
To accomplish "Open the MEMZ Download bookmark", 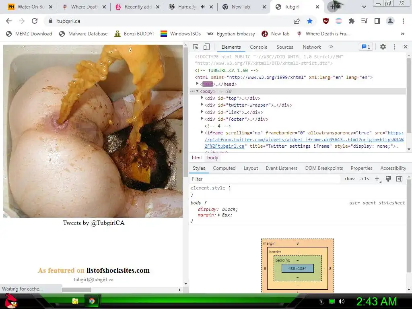I will click(x=29, y=34).
